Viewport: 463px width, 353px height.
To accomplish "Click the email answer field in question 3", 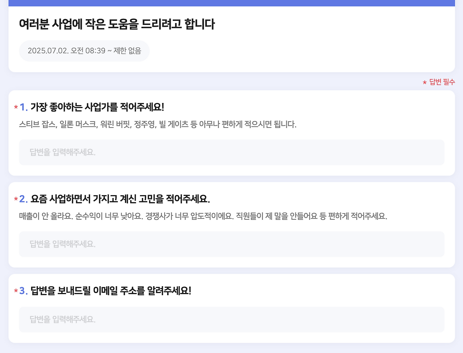I will click(x=231, y=319).
